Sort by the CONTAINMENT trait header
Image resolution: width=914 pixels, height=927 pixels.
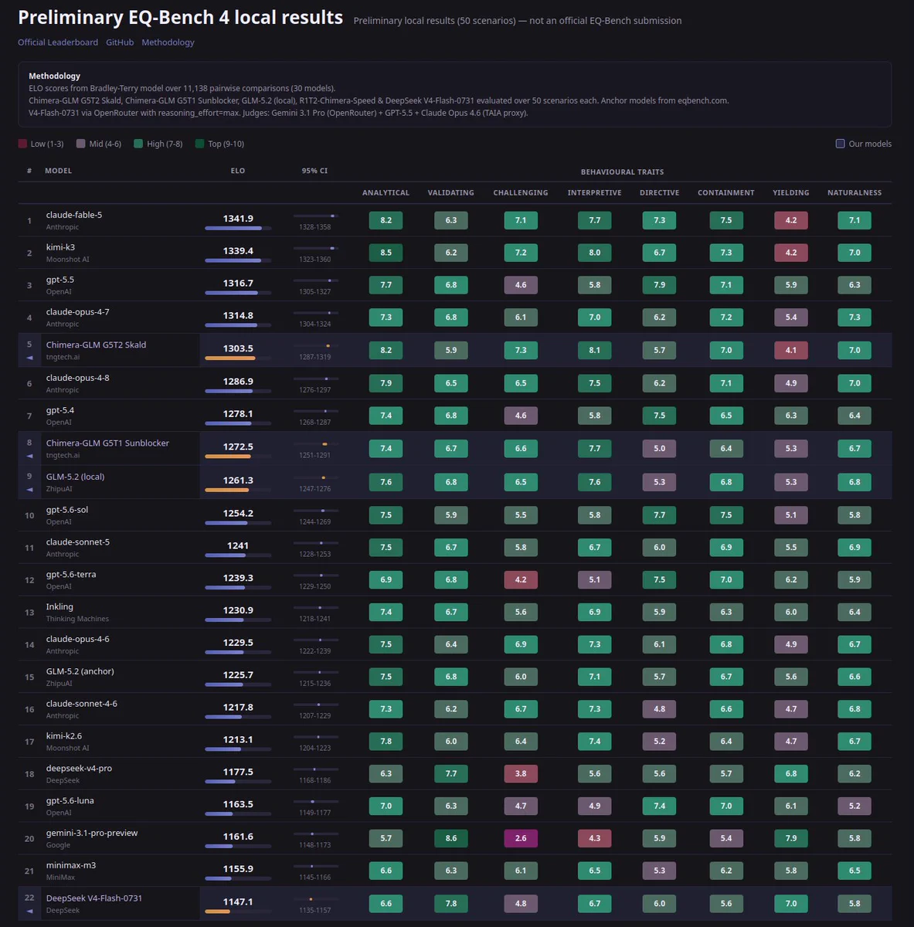pos(726,193)
